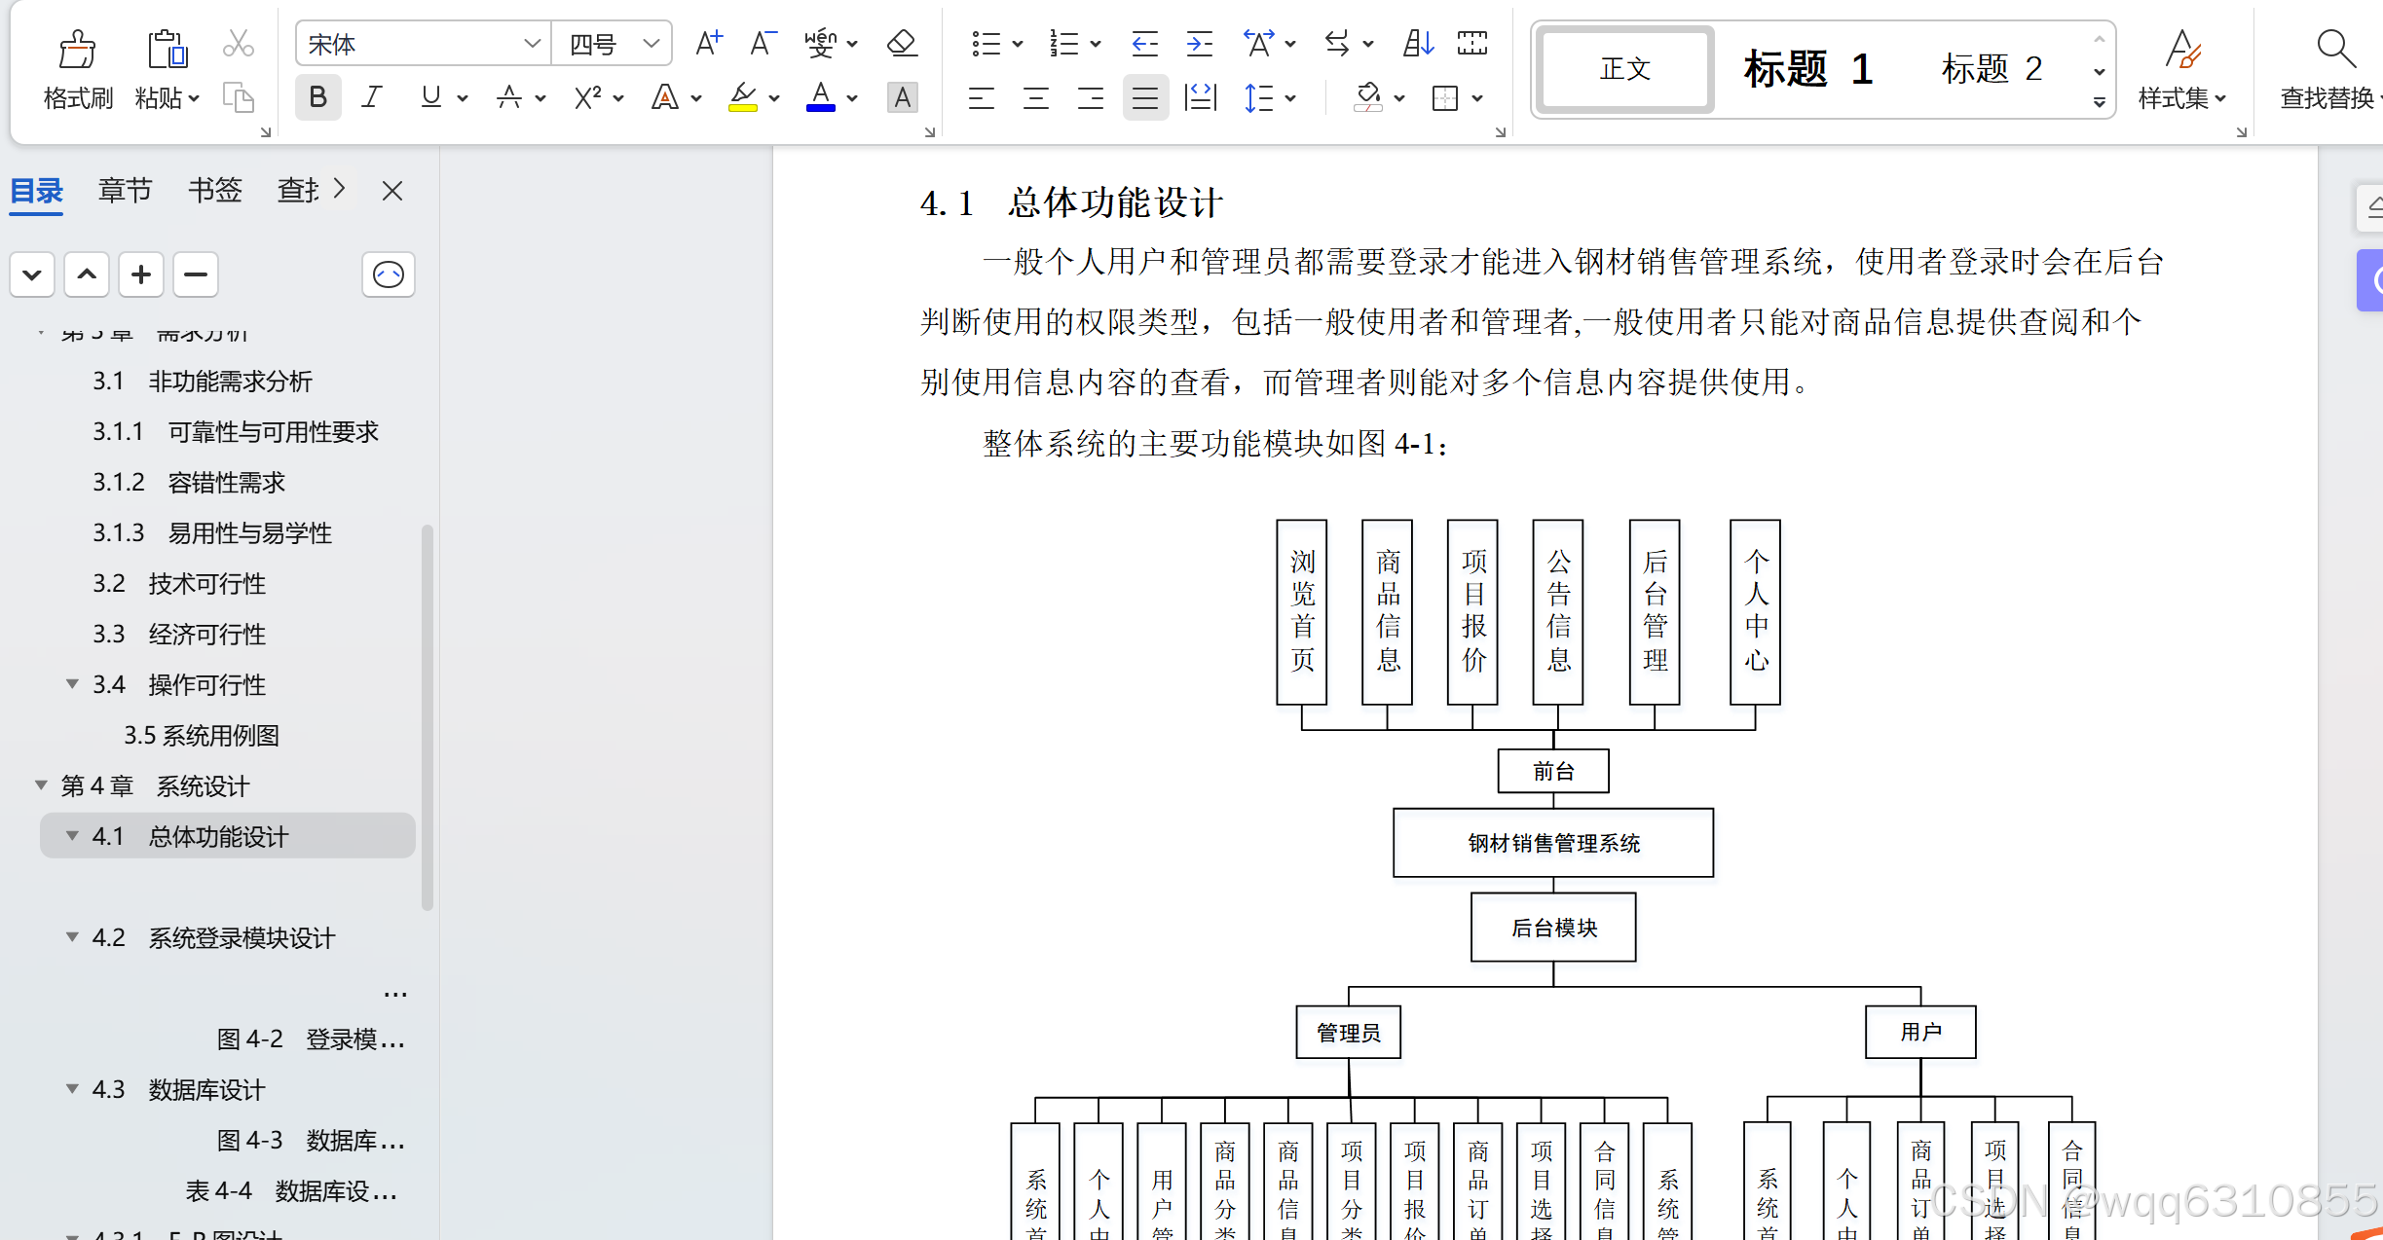Toggle the 目录 navigation panel tab
The image size is (2383, 1240).
[46, 189]
